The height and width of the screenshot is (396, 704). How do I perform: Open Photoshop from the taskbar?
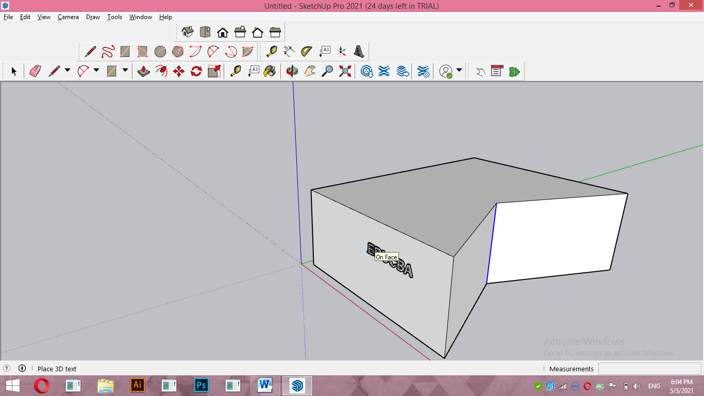coord(202,385)
